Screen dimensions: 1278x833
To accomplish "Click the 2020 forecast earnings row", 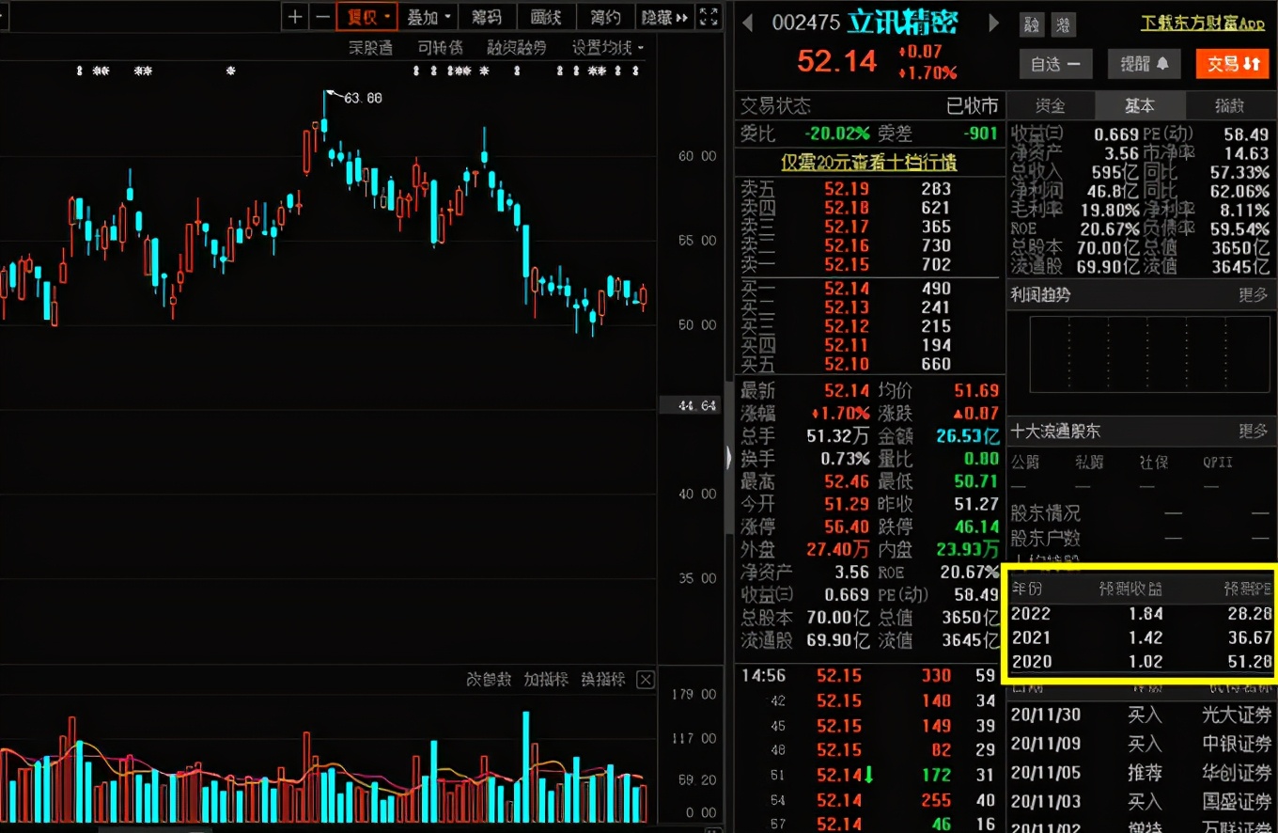I will pos(1141,662).
